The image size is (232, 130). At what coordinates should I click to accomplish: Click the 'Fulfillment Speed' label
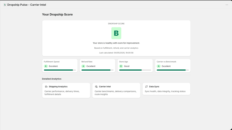click(x=52, y=62)
